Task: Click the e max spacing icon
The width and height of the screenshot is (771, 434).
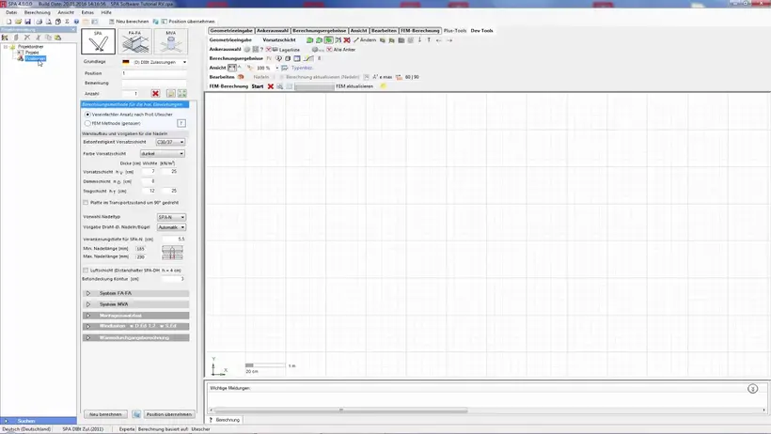Action: 382,77
